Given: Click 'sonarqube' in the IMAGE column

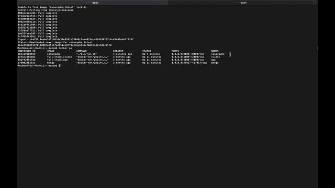Looking at the screenshot, I should coord(53,54).
